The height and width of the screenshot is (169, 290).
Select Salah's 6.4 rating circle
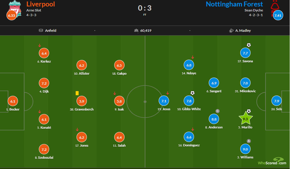119,137
